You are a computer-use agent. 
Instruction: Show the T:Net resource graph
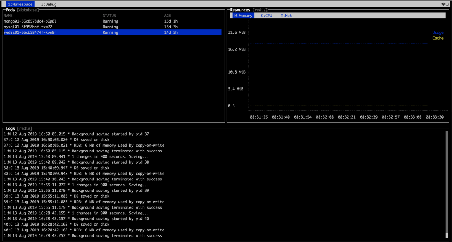coord(286,16)
